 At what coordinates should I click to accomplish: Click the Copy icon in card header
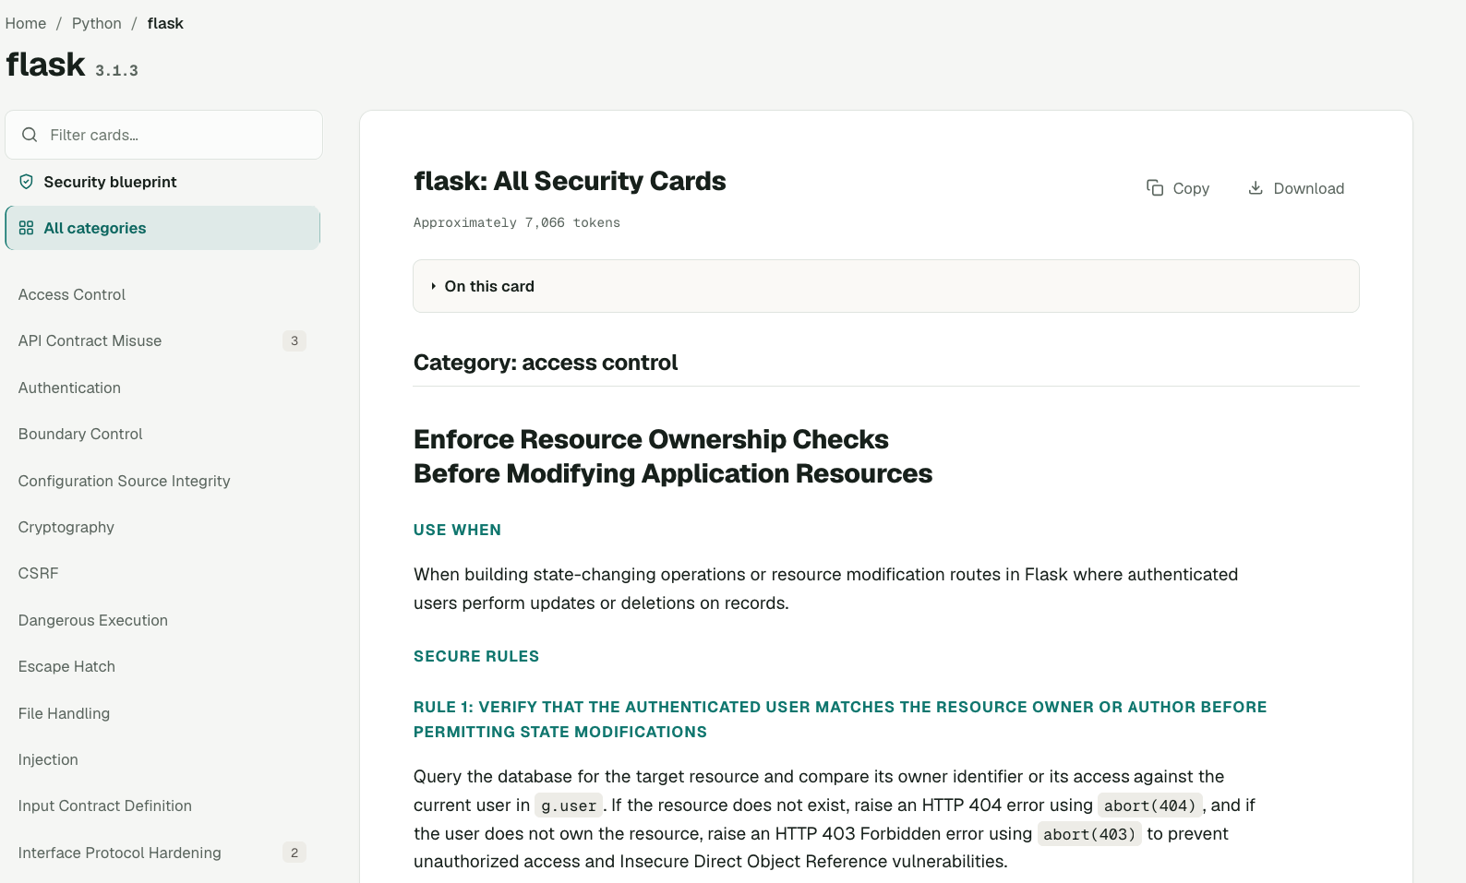(x=1155, y=188)
